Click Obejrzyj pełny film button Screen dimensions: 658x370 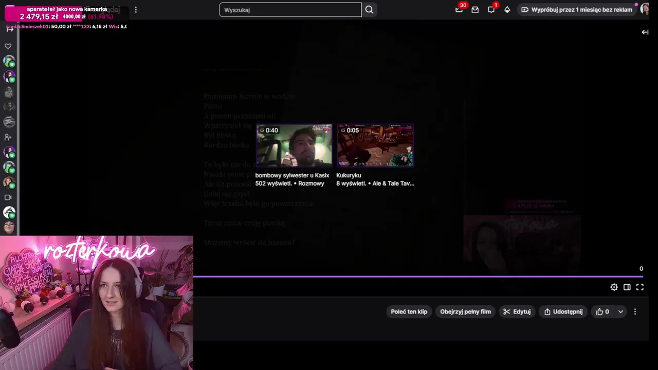click(465, 312)
